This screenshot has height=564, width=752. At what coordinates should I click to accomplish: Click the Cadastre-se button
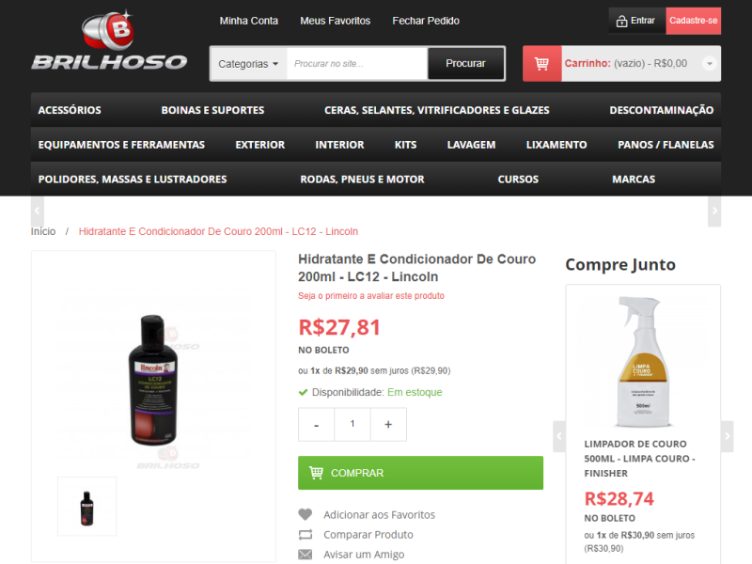pos(694,21)
